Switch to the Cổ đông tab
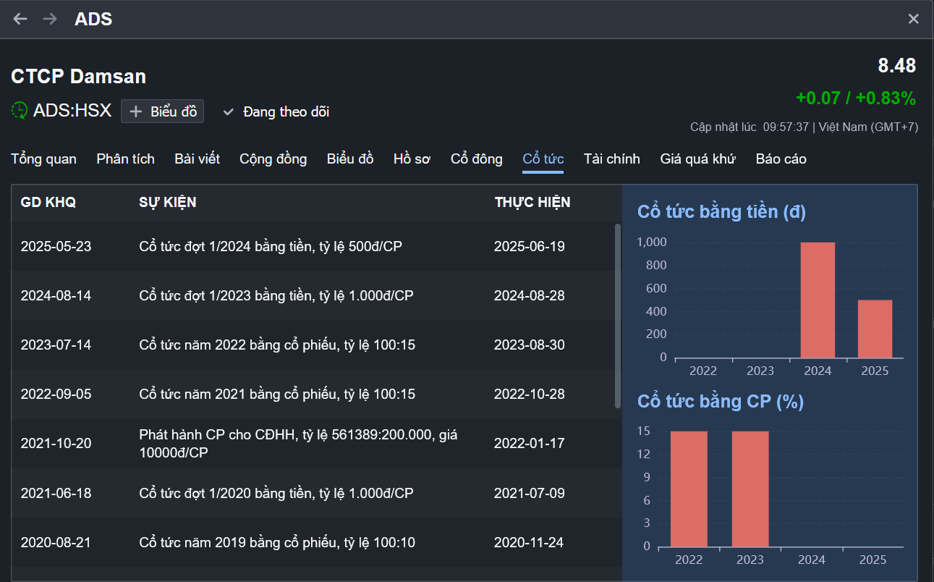The width and height of the screenshot is (934, 582). (x=476, y=159)
